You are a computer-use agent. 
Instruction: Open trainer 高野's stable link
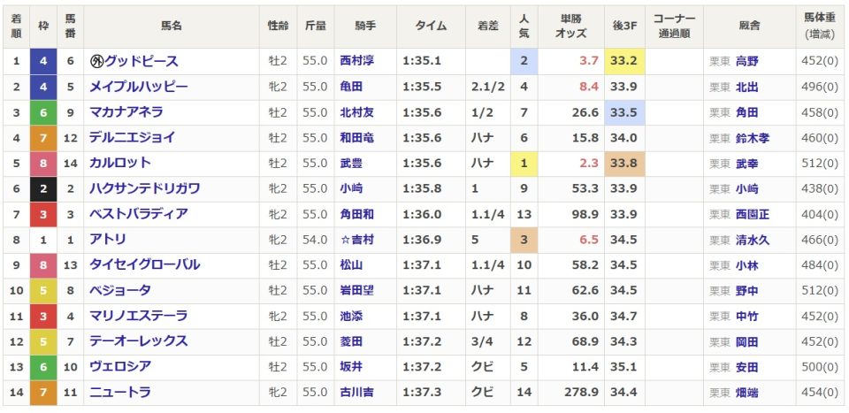point(747,62)
